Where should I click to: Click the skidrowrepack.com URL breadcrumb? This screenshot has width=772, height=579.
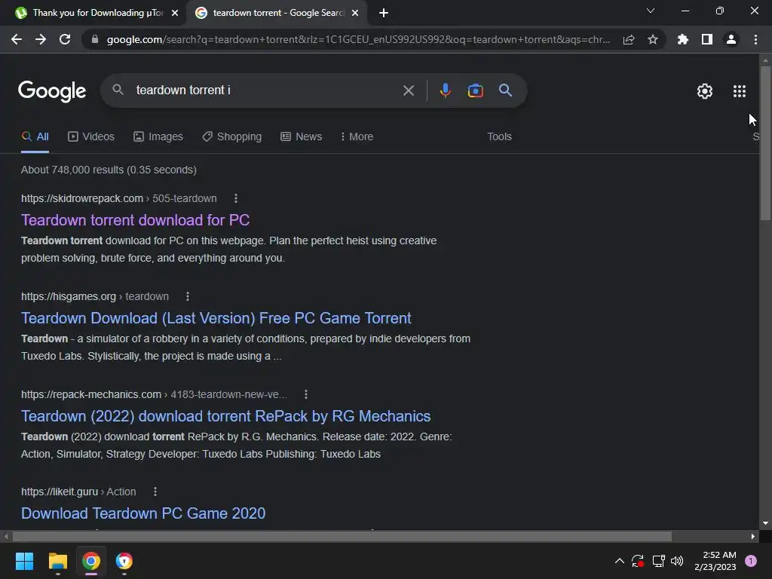(x=118, y=198)
